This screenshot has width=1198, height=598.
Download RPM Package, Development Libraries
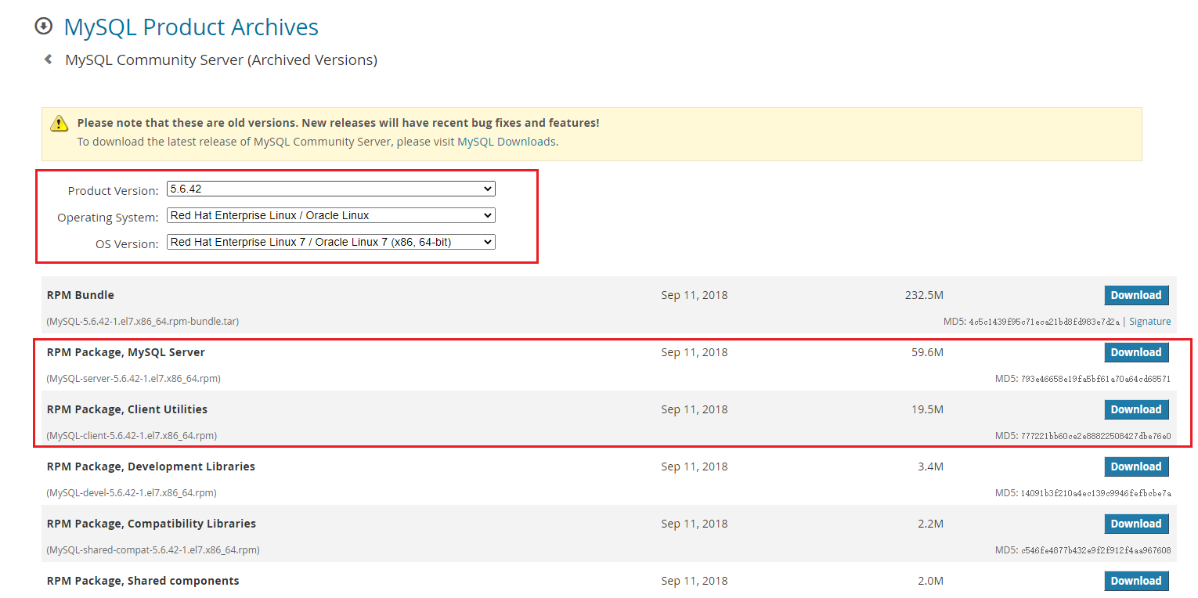tap(1136, 467)
